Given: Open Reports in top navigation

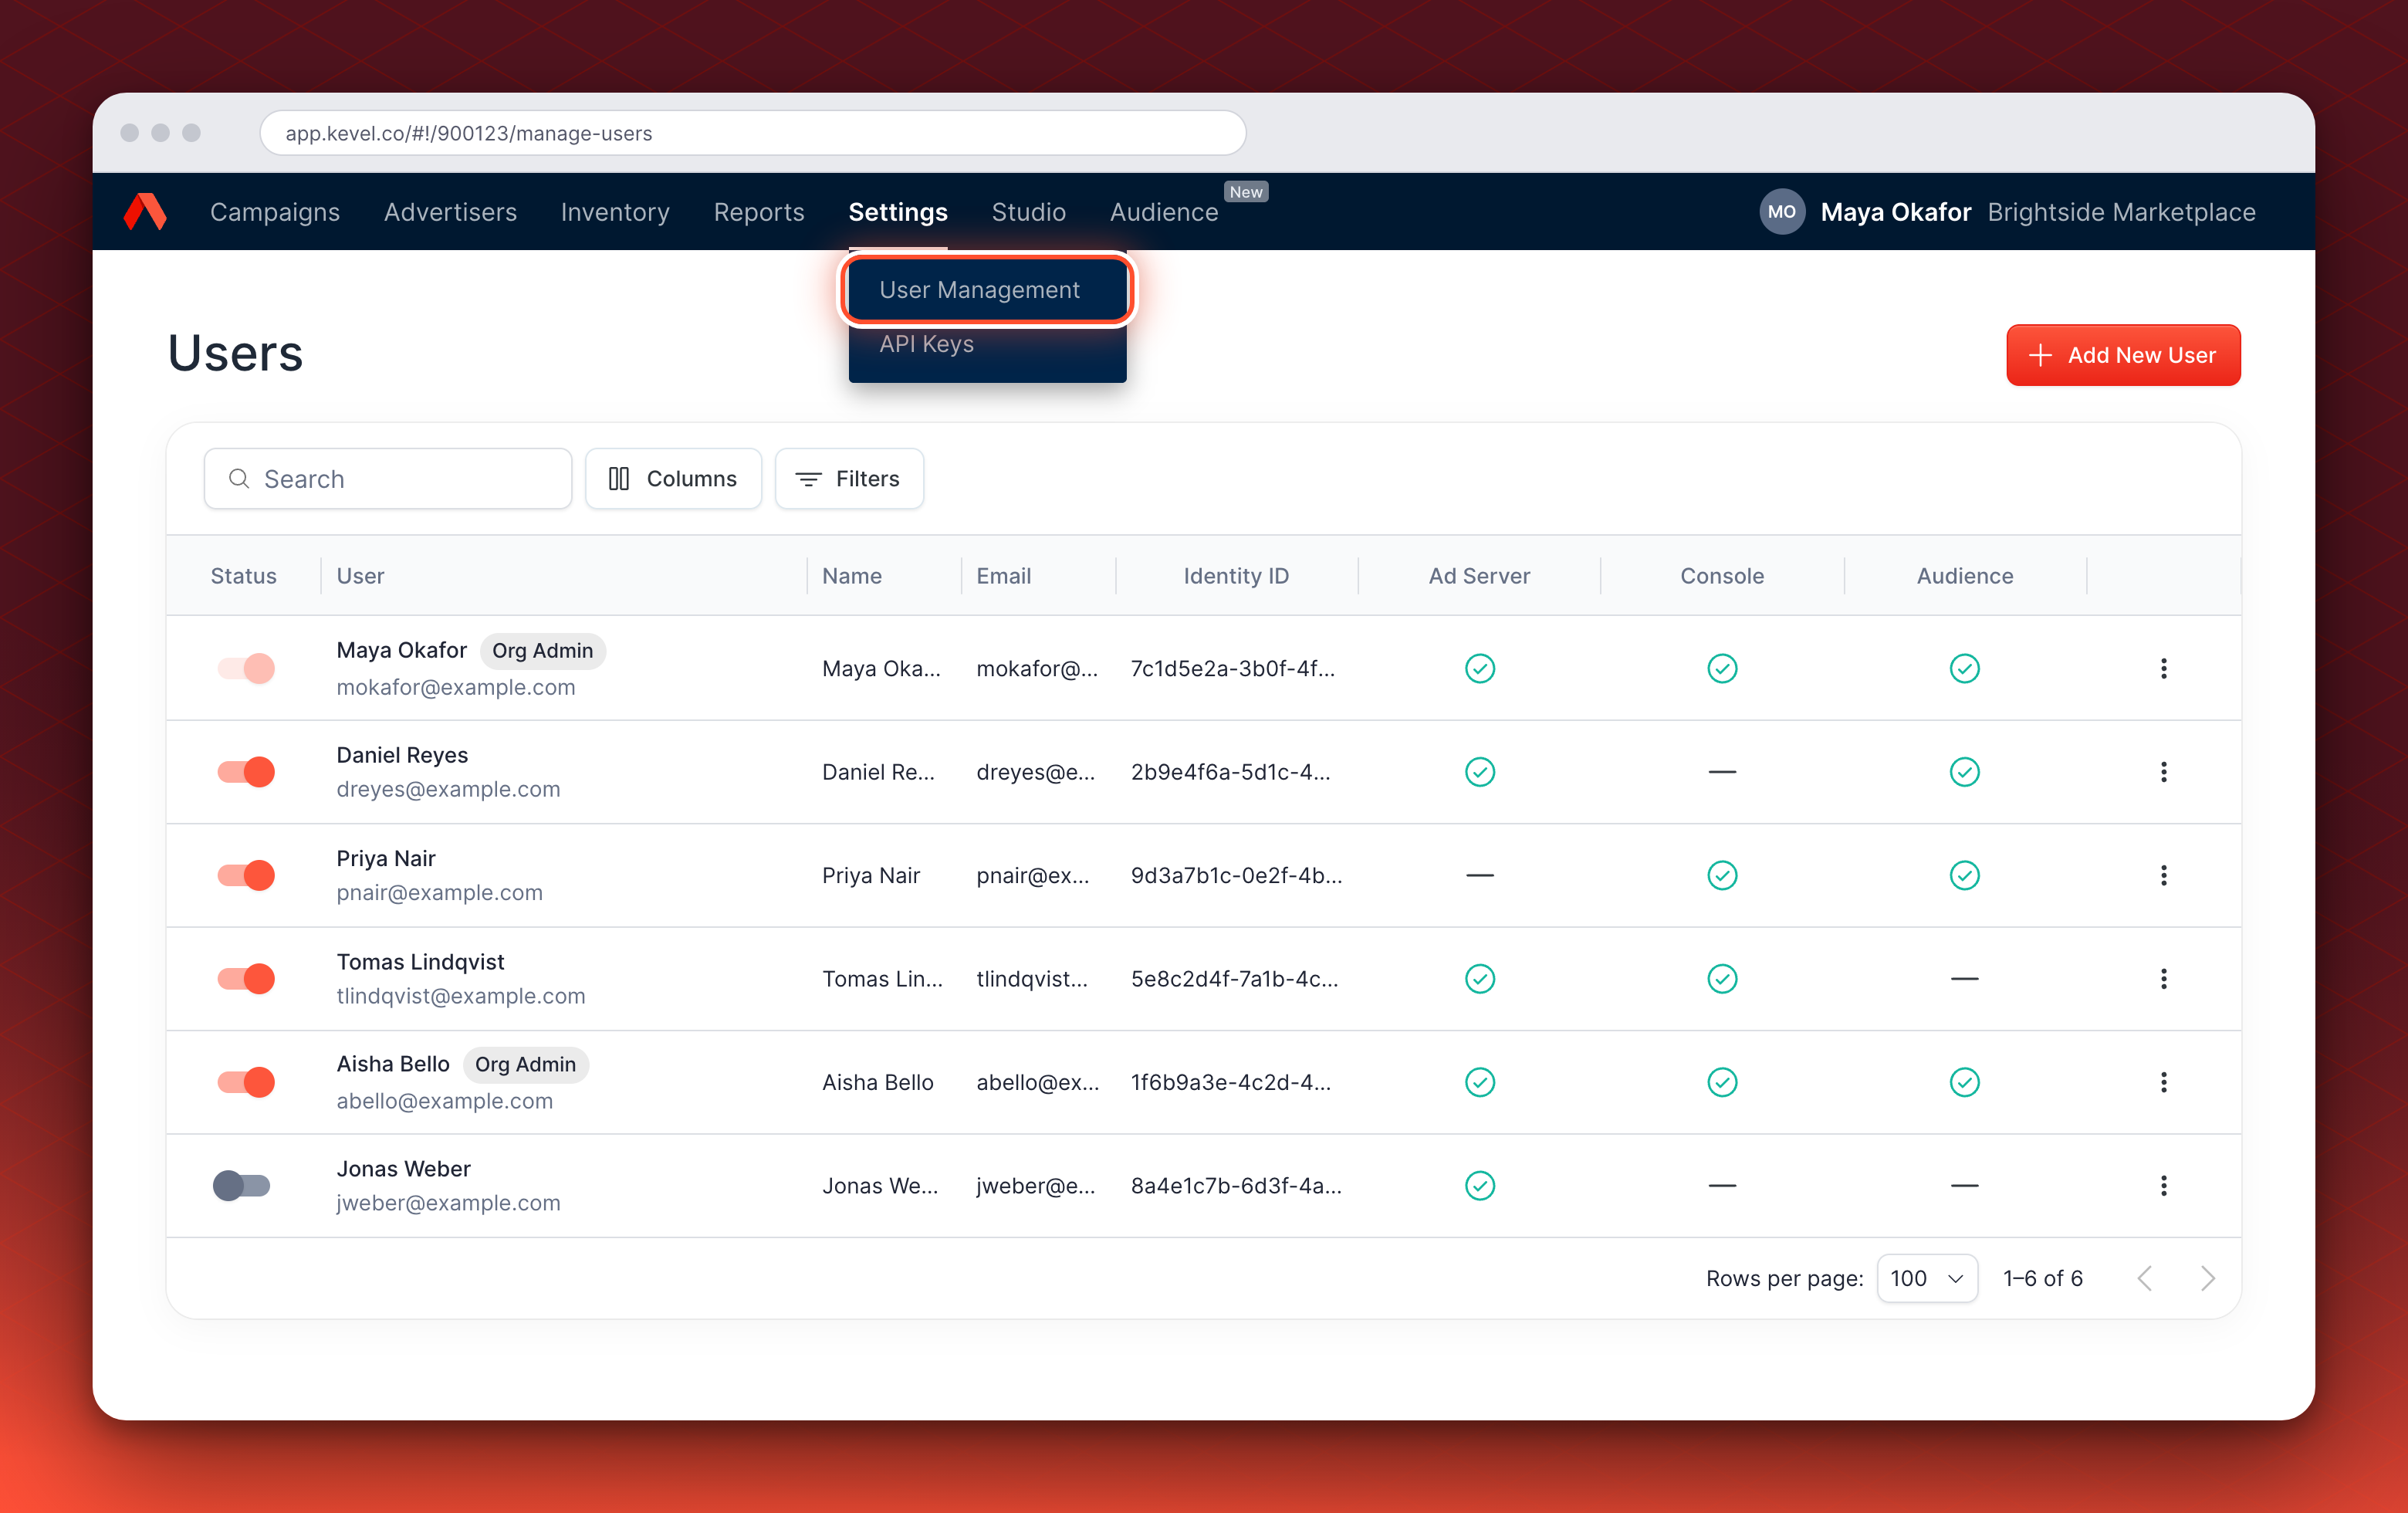Looking at the screenshot, I should coord(759,212).
